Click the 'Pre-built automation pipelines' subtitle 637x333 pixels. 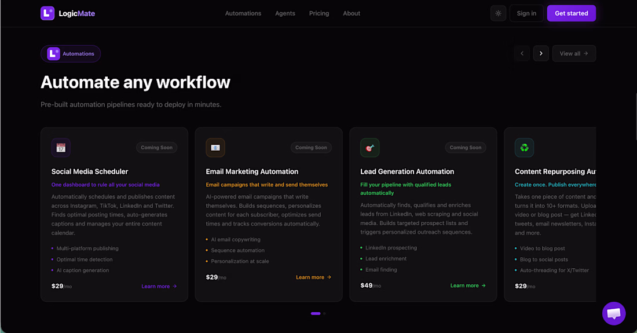pos(131,105)
